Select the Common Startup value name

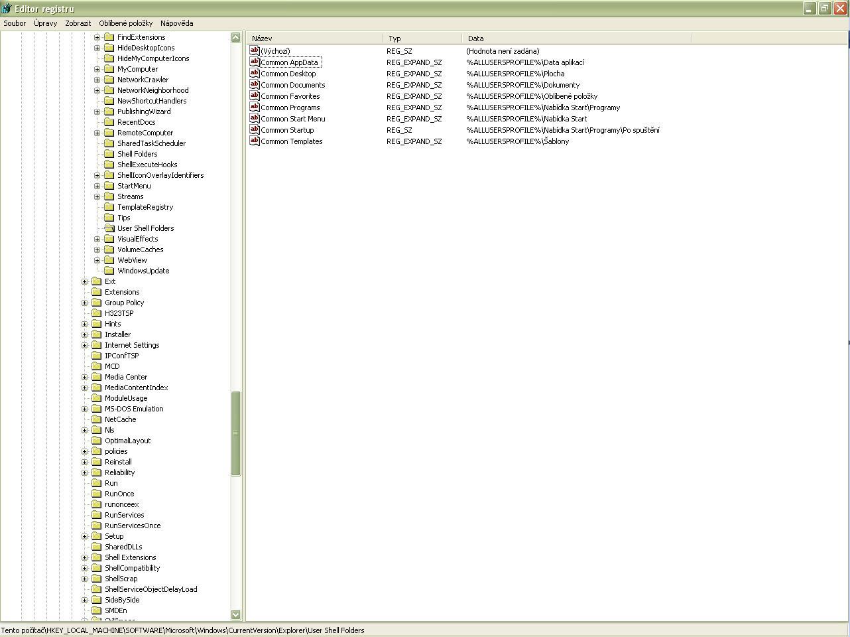point(287,130)
